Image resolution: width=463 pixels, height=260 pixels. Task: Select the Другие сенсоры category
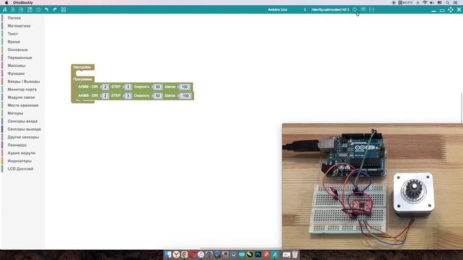coord(23,137)
